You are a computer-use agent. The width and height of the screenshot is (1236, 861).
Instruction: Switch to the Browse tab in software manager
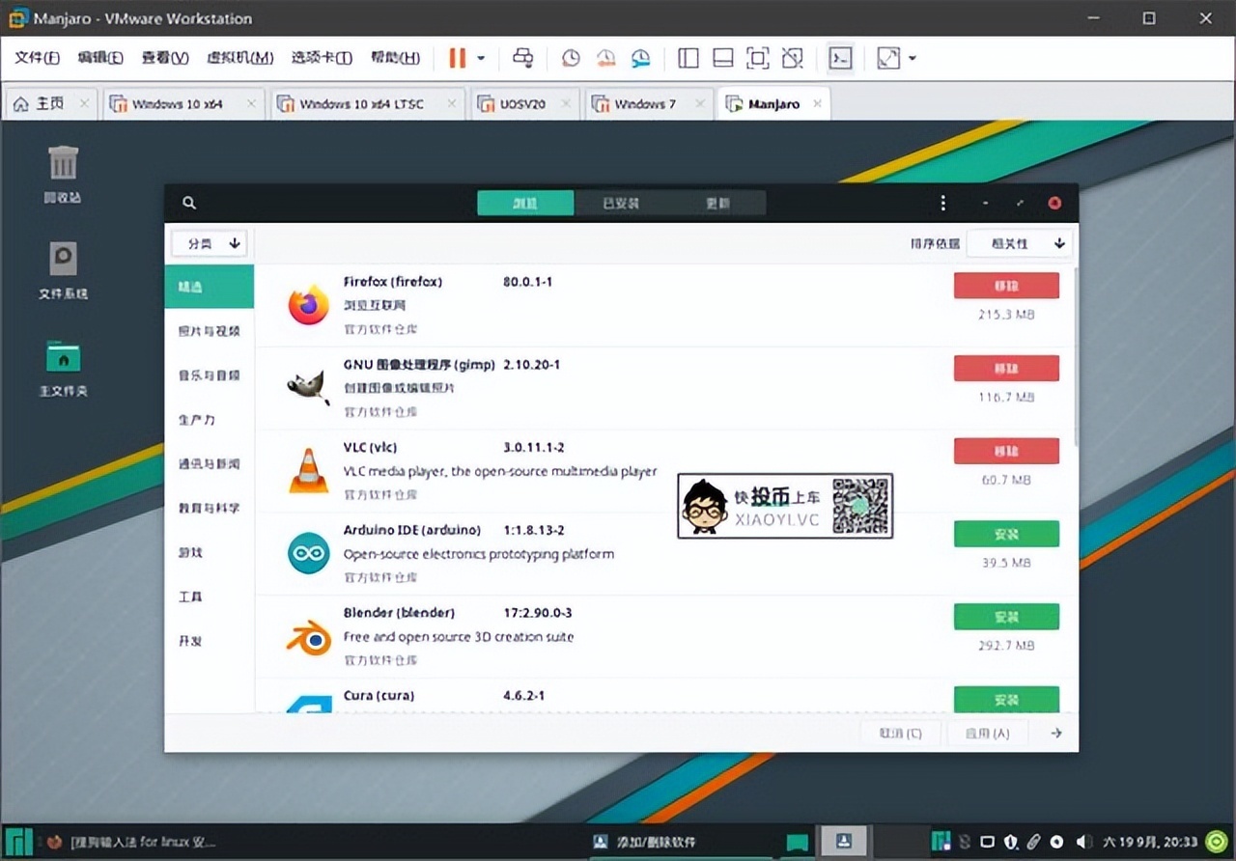click(x=525, y=203)
